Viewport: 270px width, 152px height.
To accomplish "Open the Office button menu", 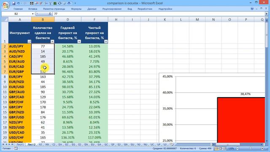I will tap(5, 5).
